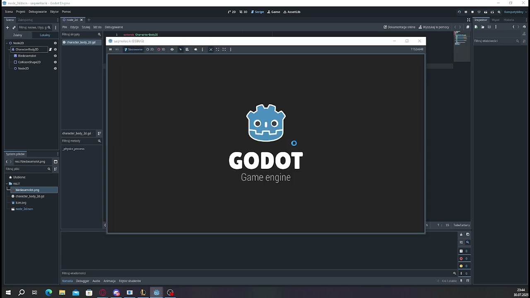Toggle game visibility eye in DEBUG toolbar
The height and width of the screenshot is (298, 530).
172,49
